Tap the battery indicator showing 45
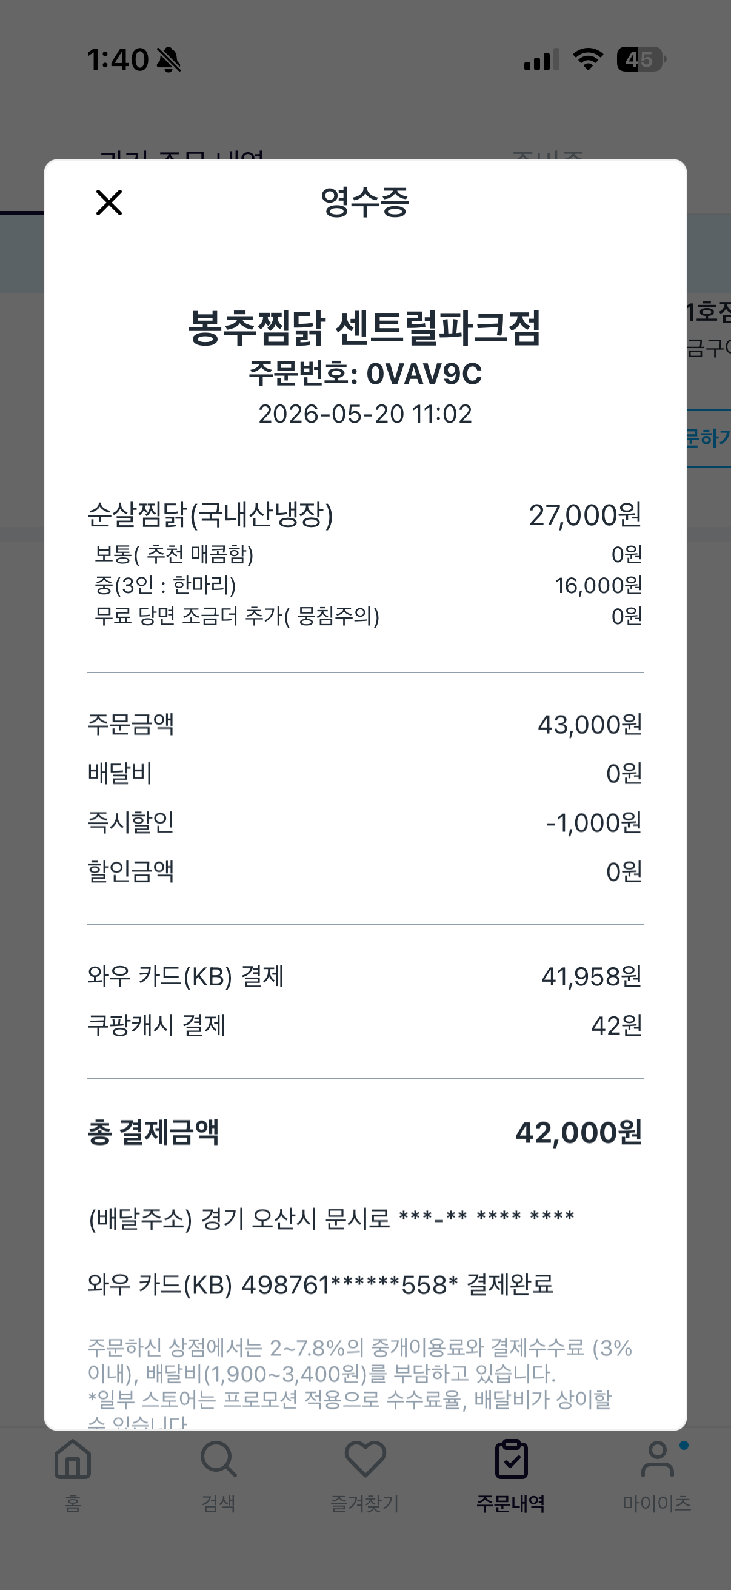731x1590 pixels. [641, 59]
